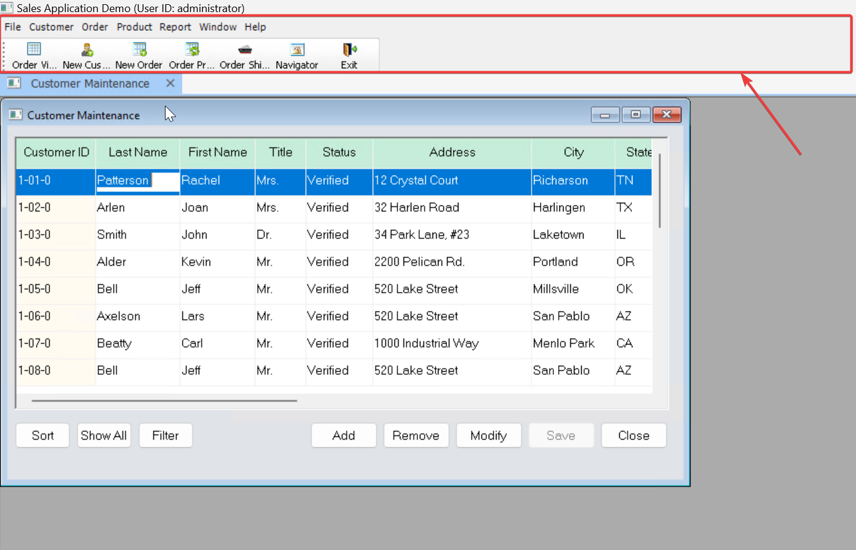Image resolution: width=856 pixels, height=550 pixels.
Task: Expand the Window menu
Action: [218, 27]
